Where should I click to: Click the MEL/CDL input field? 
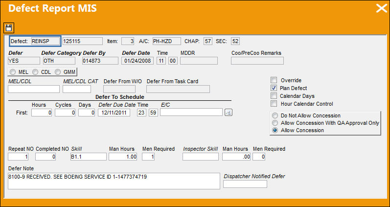click(x=34, y=89)
